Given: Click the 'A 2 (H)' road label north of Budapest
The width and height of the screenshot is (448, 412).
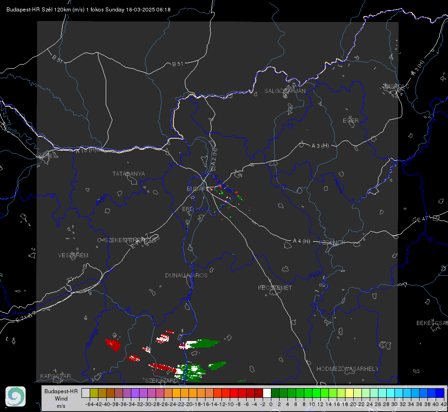Looking at the screenshot, I should coord(214,157).
